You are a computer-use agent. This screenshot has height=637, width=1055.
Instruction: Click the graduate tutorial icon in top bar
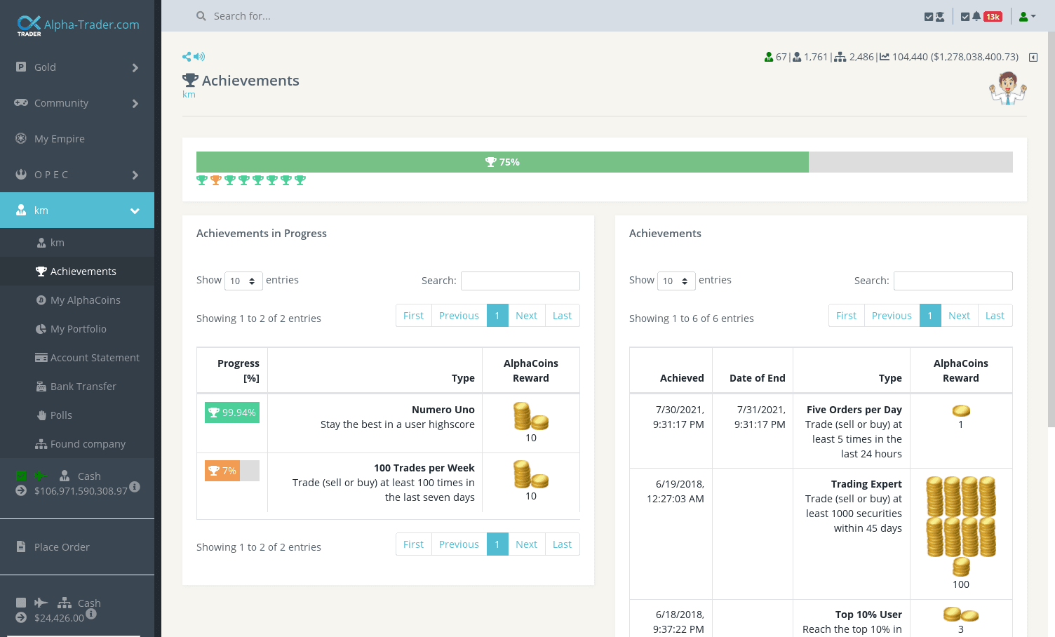(x=940, y=17)
